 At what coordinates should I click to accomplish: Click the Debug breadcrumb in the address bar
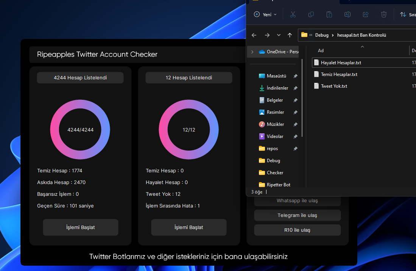(322, 35)
